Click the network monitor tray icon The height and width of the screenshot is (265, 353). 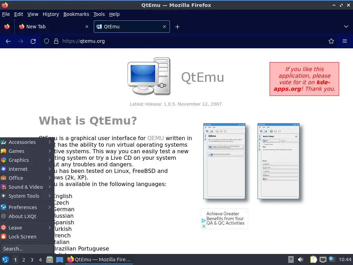coord(323,260)
